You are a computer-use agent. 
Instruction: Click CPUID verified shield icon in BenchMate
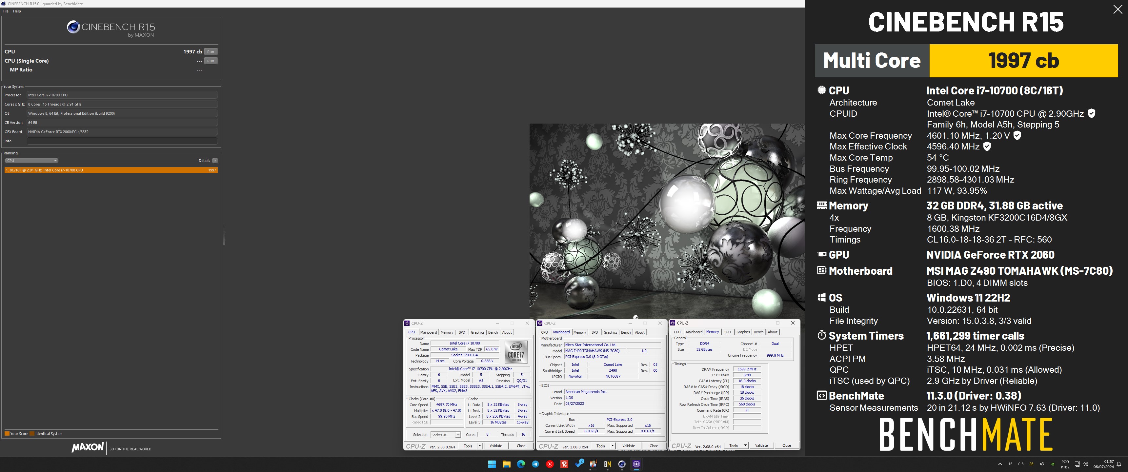(x=1092, y=113)
